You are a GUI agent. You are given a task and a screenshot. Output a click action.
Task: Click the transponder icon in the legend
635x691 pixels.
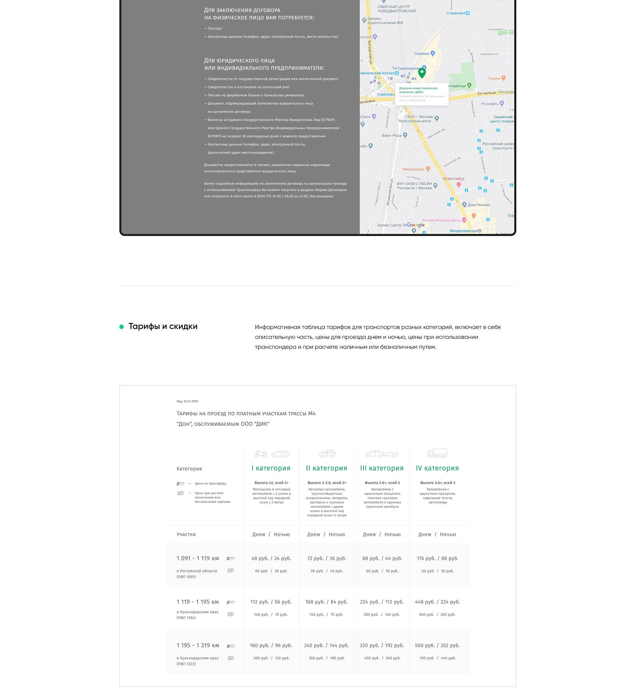180,484
